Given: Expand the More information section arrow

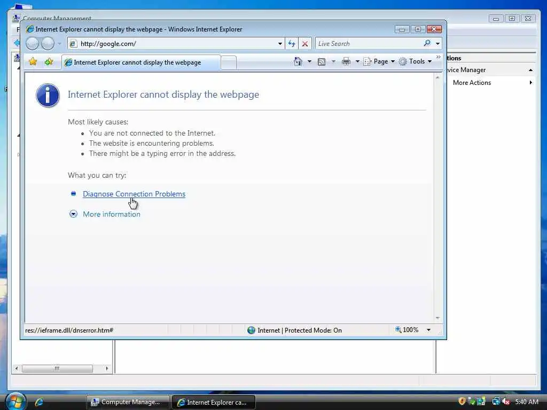Looking at the screenshot, I should tap(73, 214).
